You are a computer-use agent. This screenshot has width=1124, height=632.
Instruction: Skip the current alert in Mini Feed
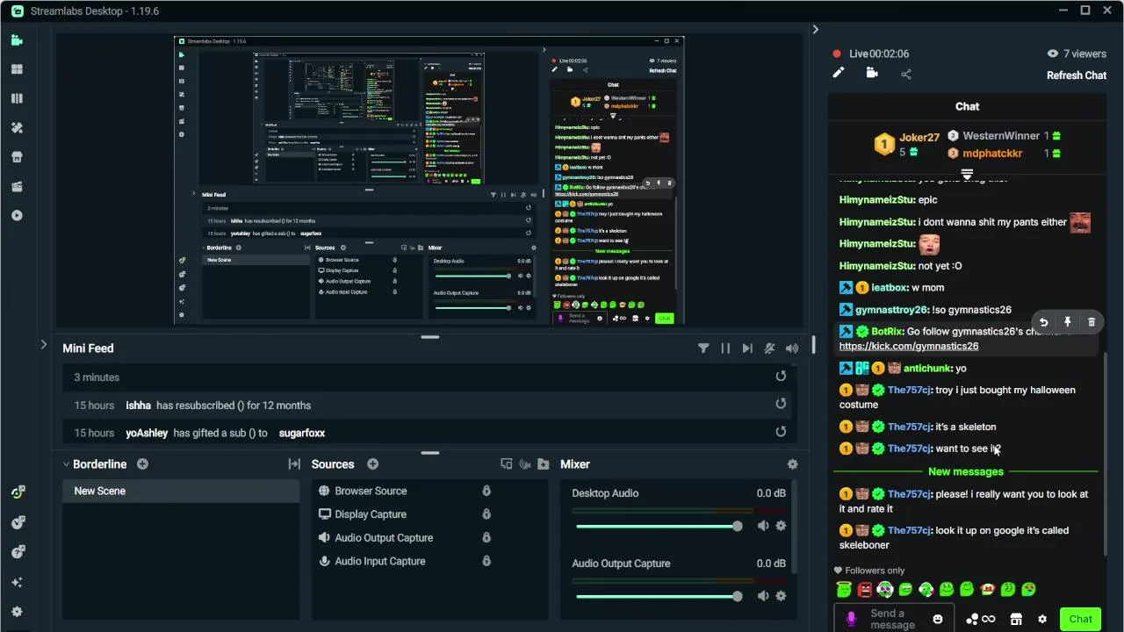coord(747,348)
